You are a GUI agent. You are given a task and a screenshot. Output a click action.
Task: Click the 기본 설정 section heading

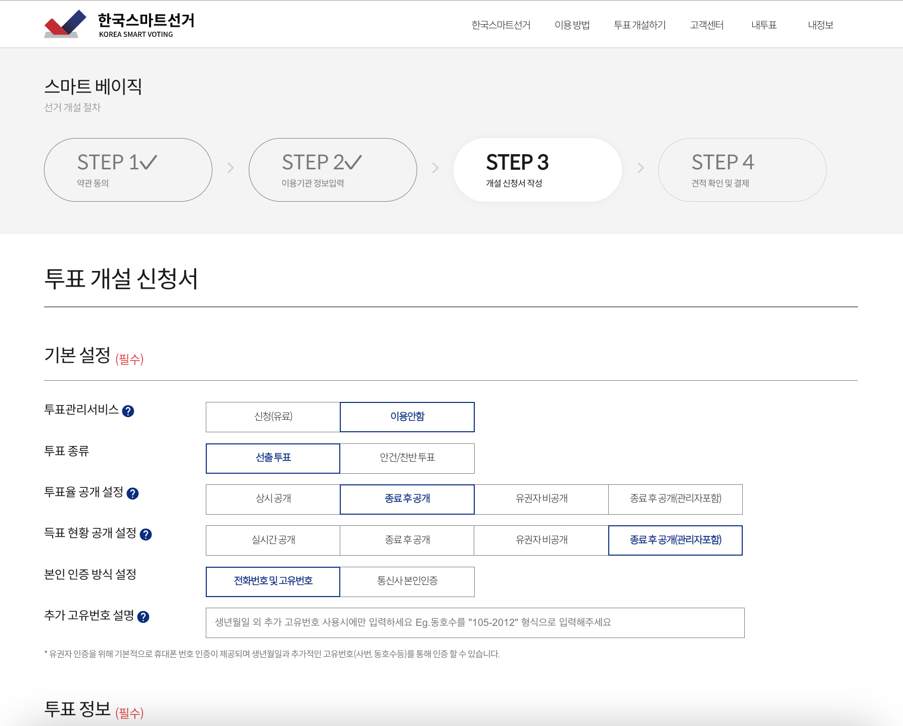(x=77, y=355)
